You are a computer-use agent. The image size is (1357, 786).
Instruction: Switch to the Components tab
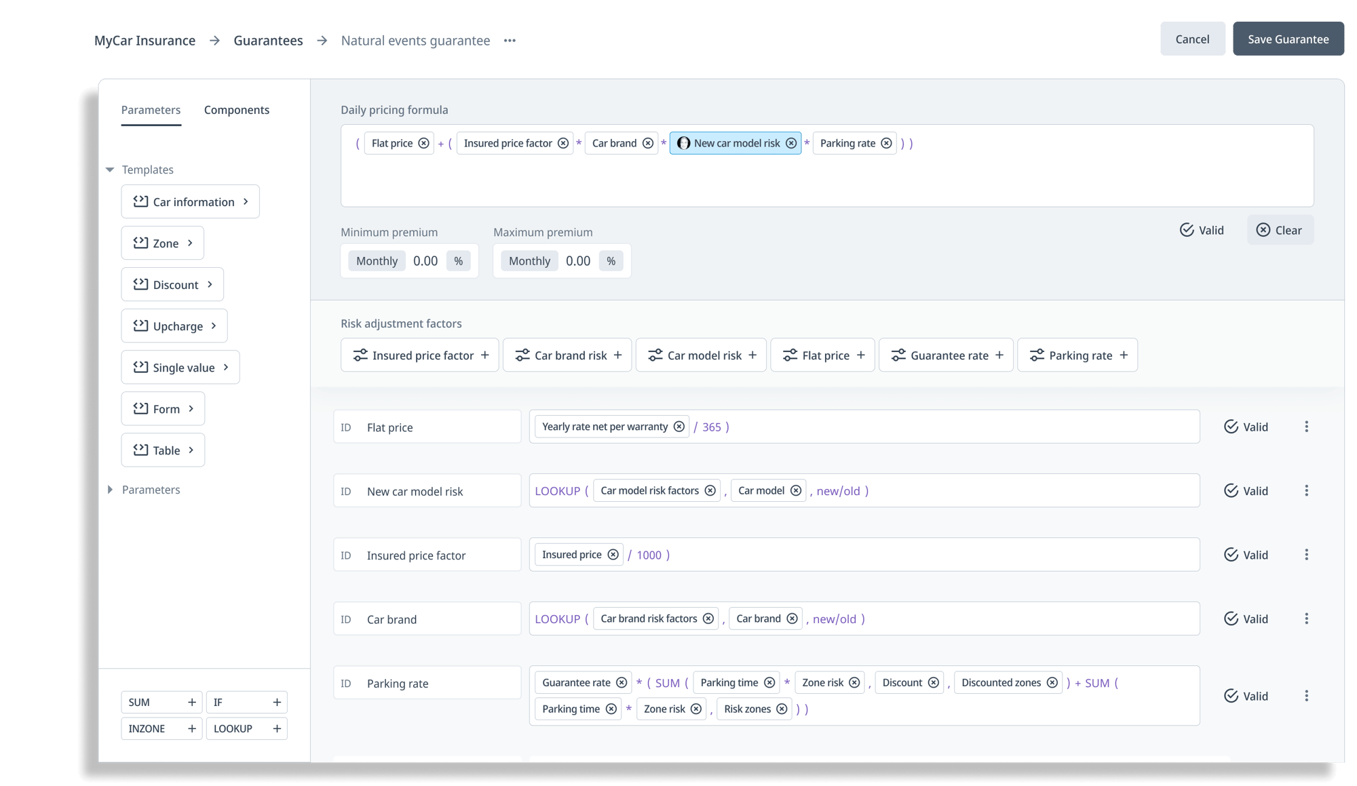(236, 110)
